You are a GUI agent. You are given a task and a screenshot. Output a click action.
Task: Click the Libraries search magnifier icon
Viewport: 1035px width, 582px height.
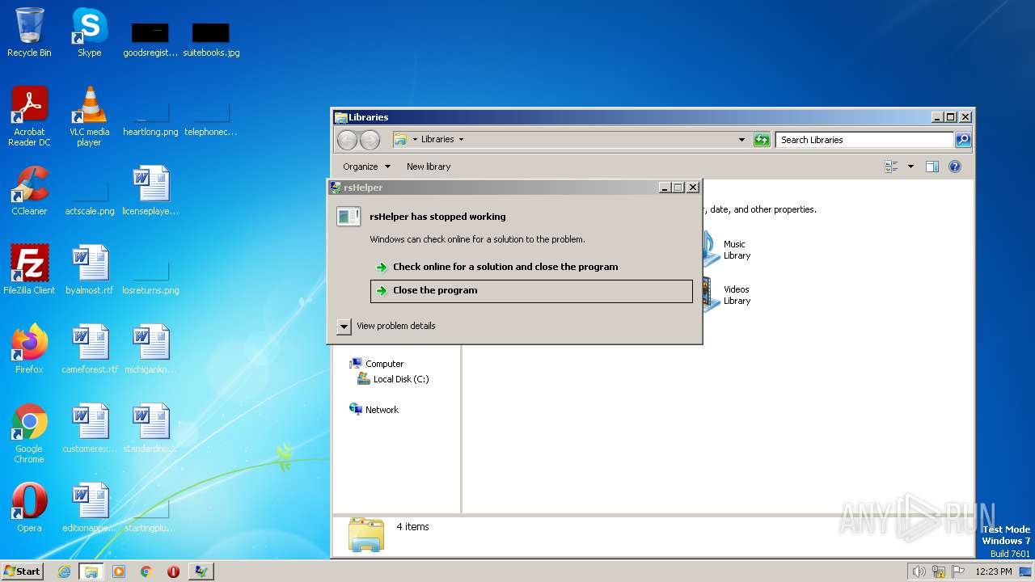(963, 140)
